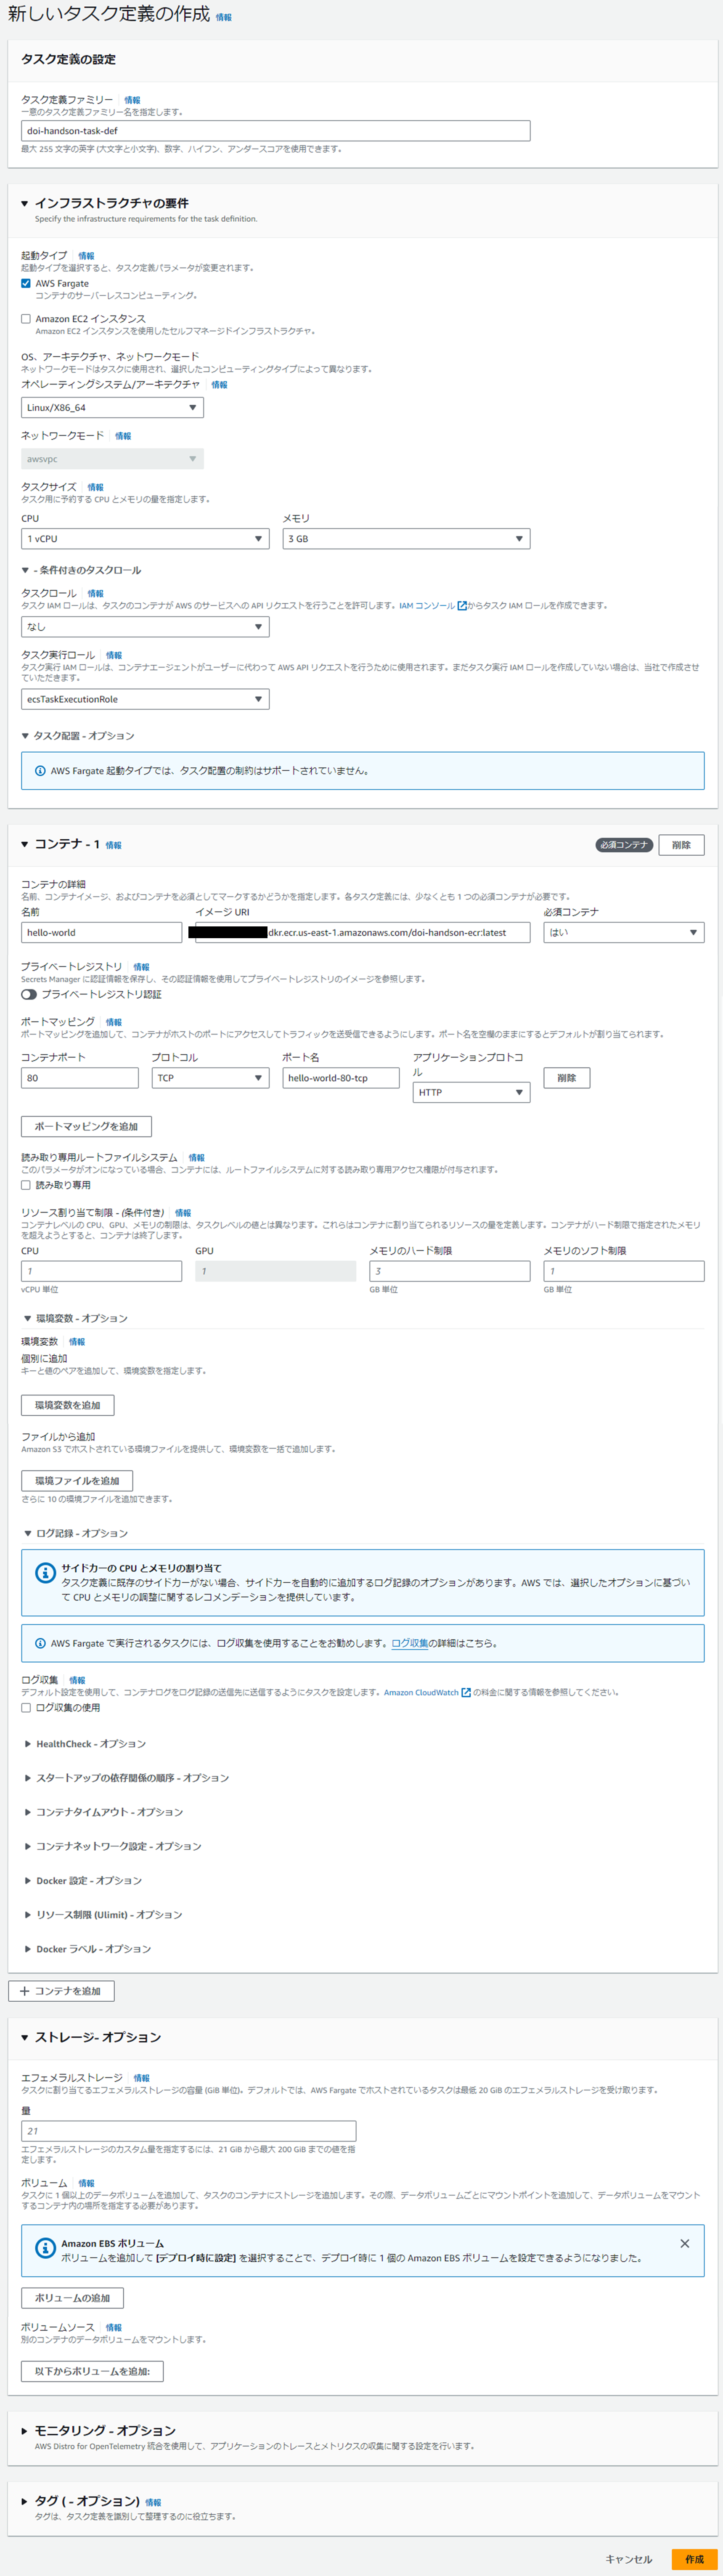
Task: Click the IAM コンソール external link icon
Action: pos(462,605)
